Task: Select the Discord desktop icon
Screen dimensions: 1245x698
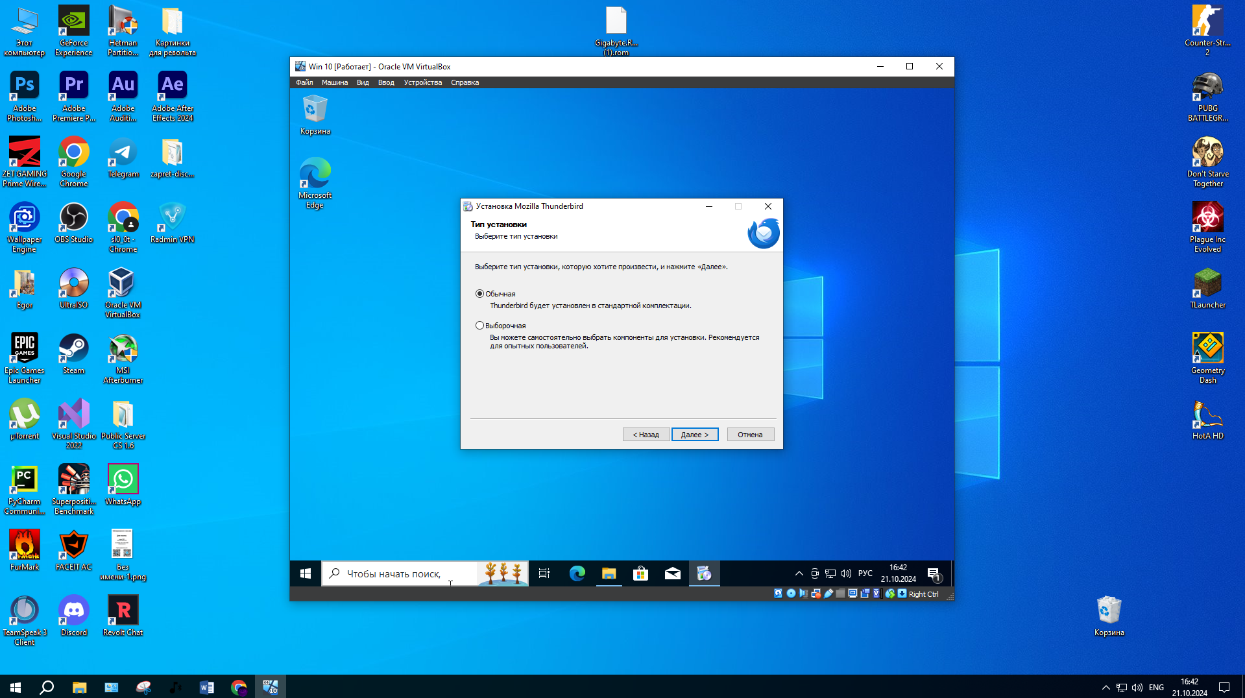Action: coord(74,616)
